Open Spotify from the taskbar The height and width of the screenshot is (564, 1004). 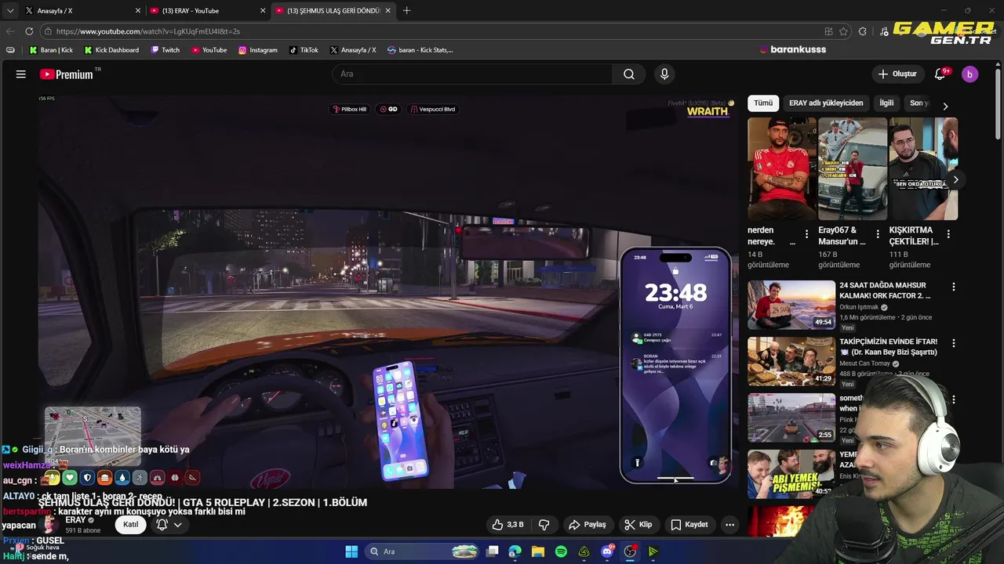(x=561, y=551)
